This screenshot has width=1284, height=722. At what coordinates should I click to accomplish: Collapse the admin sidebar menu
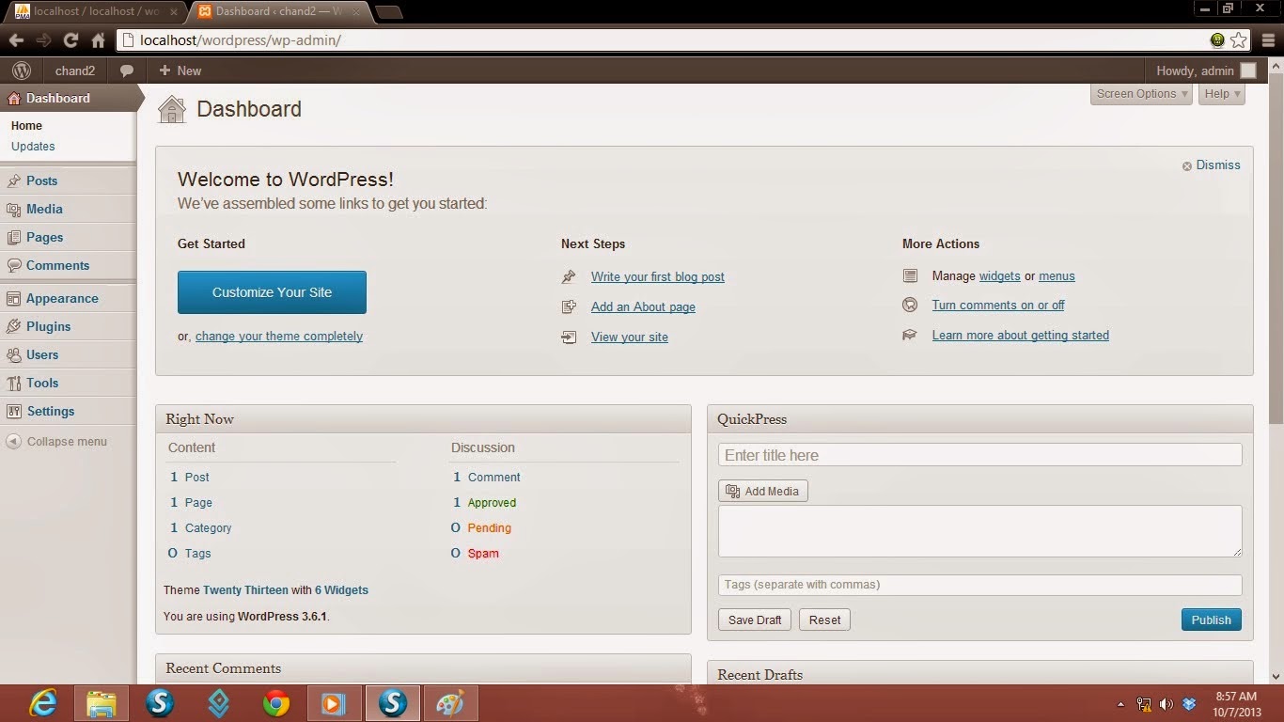[56, 441]
